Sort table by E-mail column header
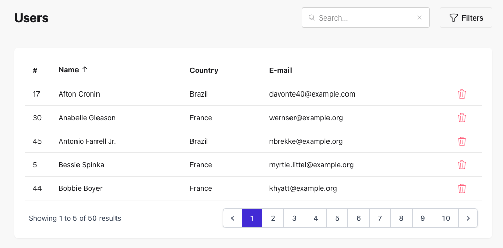 point(280,70)
